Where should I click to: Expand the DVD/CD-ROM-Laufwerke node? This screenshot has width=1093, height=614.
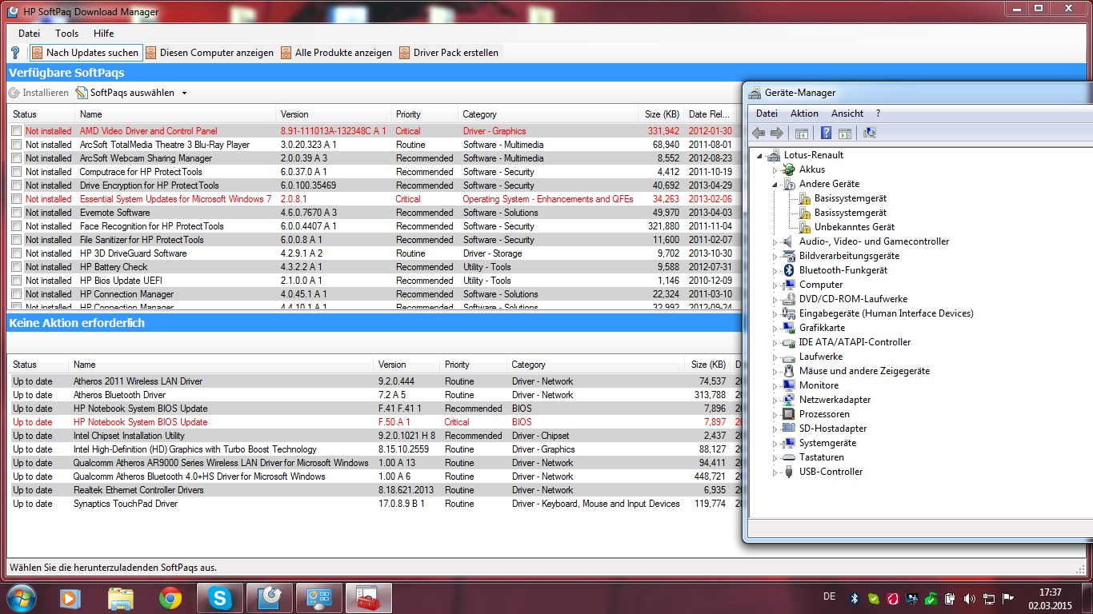(x=775, y=299)
